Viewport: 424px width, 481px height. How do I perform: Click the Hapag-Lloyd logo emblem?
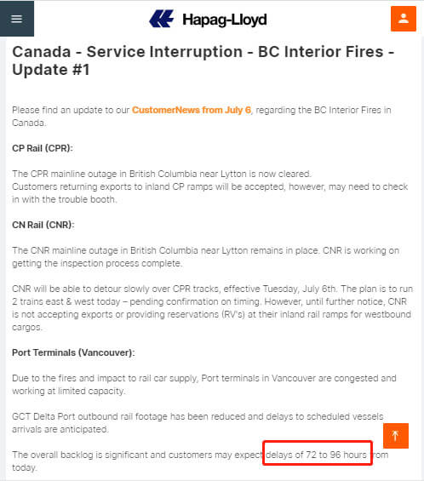pos(162,19)
